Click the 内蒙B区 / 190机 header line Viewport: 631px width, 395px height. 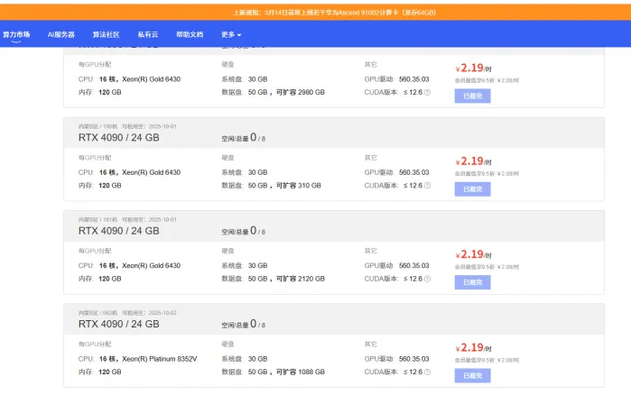127,126
